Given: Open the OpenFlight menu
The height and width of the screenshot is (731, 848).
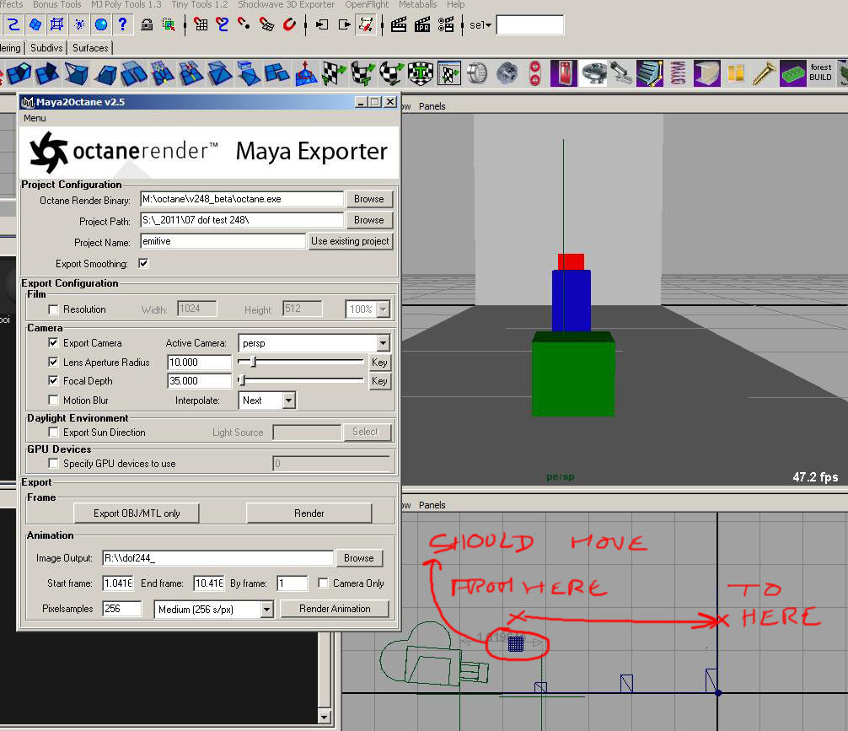Looking at the screenshot, I should (367, 4).
